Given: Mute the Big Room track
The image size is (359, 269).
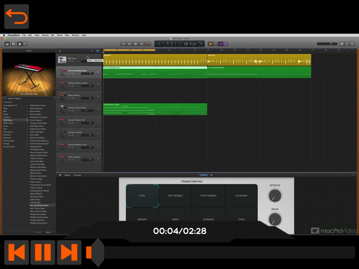Looking at the screenshot, I should pos(70,61).
